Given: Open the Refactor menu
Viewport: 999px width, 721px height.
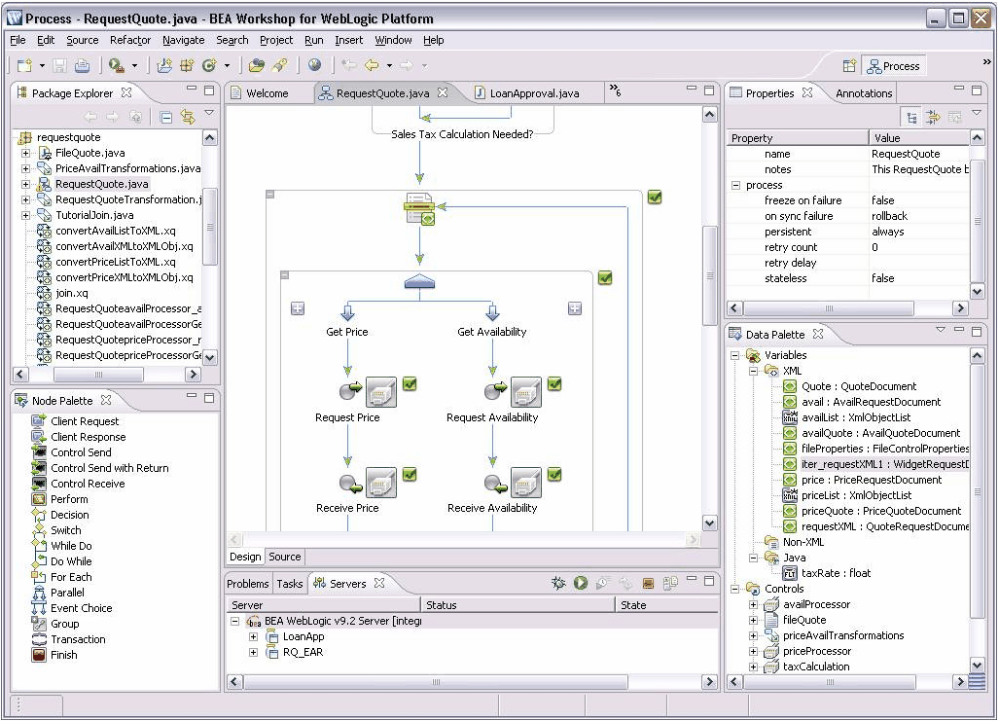Looking at the screenshot, I should tap(130, 40).
